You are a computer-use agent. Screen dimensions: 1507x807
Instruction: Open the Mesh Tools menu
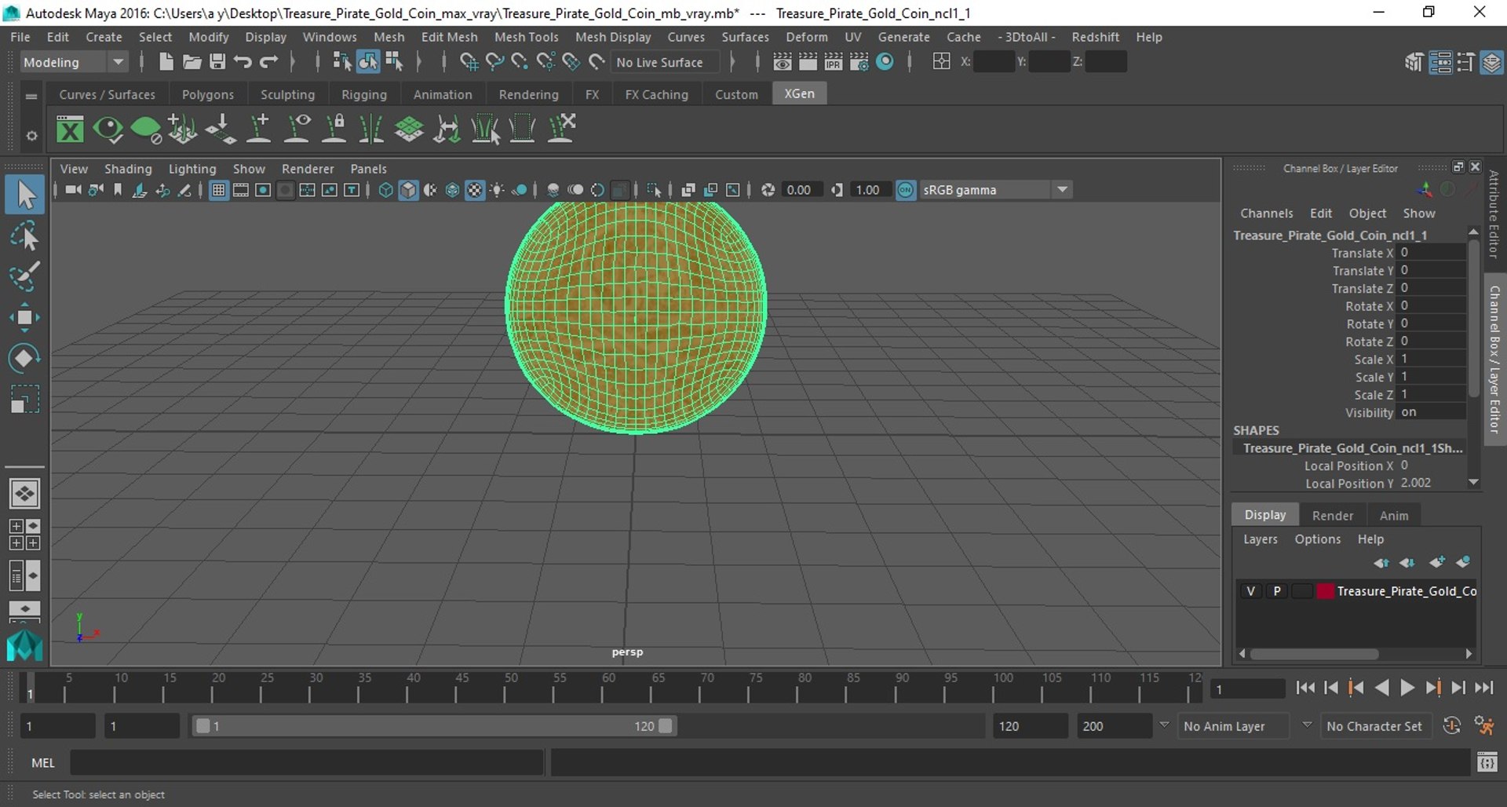coord(526,37)
